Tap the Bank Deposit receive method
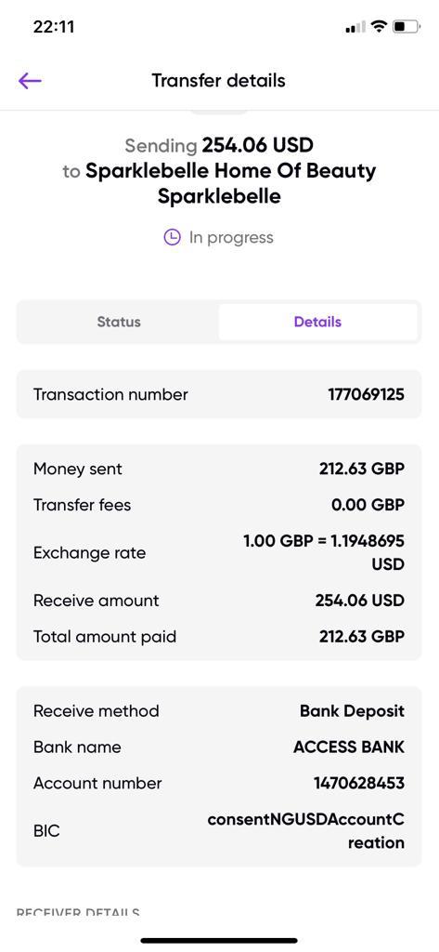439x952 pixels. tap(352, 711)
